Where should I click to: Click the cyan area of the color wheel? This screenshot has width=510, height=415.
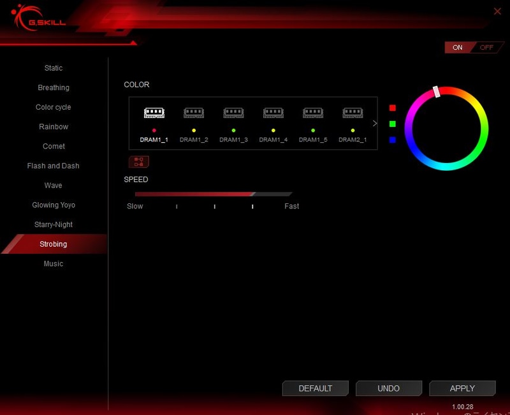click(446, 166)
